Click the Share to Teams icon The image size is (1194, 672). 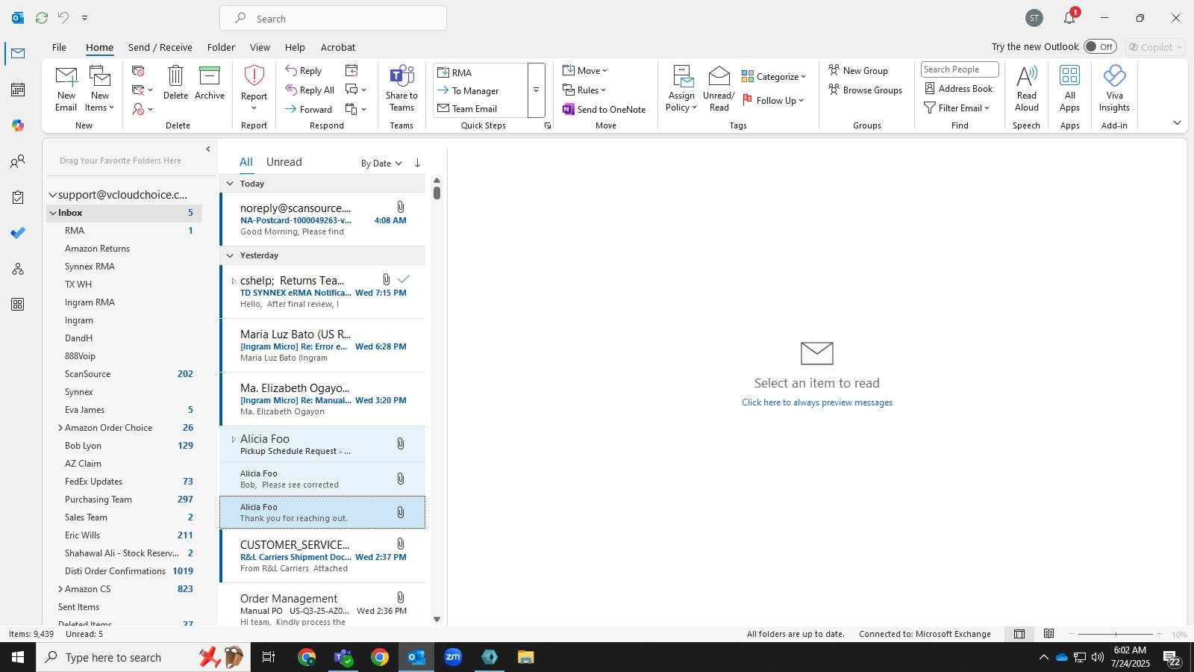click(x=401, y=76)
